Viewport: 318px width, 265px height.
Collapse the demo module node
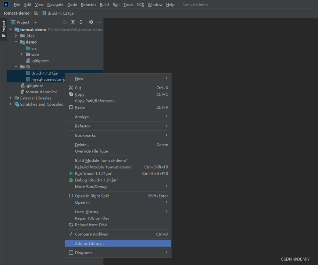click(16, 42)
